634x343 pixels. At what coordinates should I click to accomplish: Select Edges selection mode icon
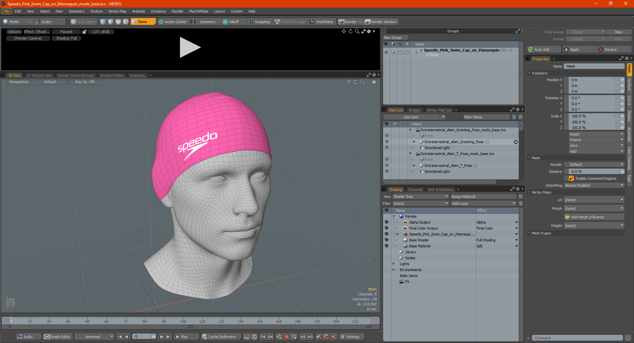(111, 22)
